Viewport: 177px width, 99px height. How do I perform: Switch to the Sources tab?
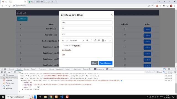(x=26, y=69)
